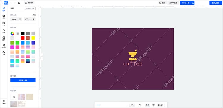The width and height of the screenshot is (223, 108).
Task: Open the Template sidebar icon
Action: click(4, 16)
